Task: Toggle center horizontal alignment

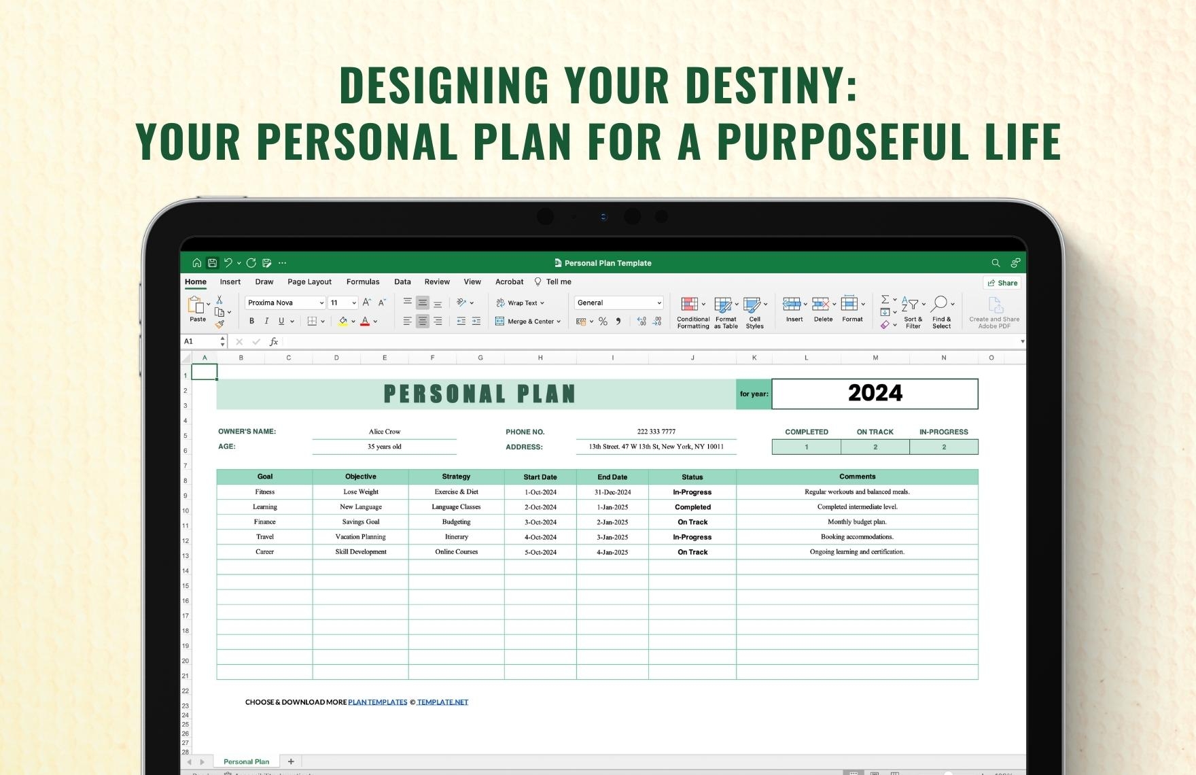Action: click(423, 322)
